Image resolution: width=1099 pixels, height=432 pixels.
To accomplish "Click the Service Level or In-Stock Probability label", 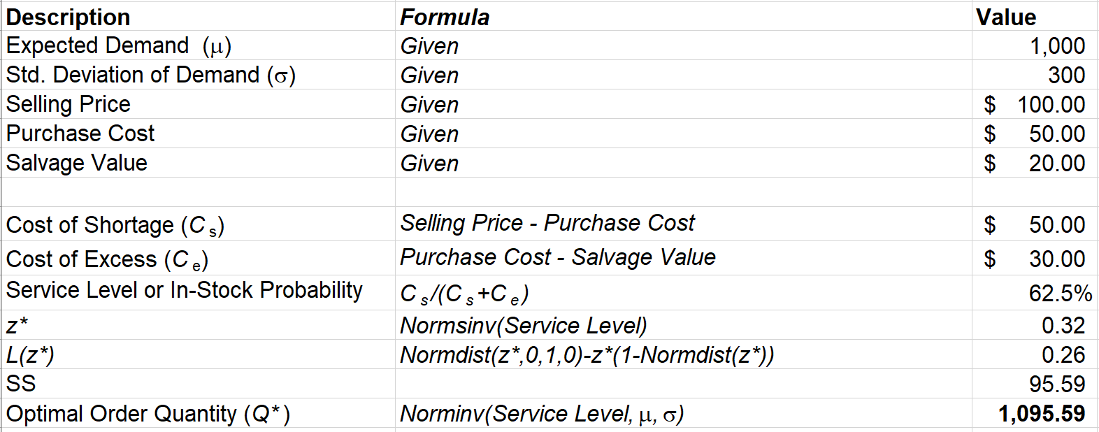I will (x=185, y=290).
